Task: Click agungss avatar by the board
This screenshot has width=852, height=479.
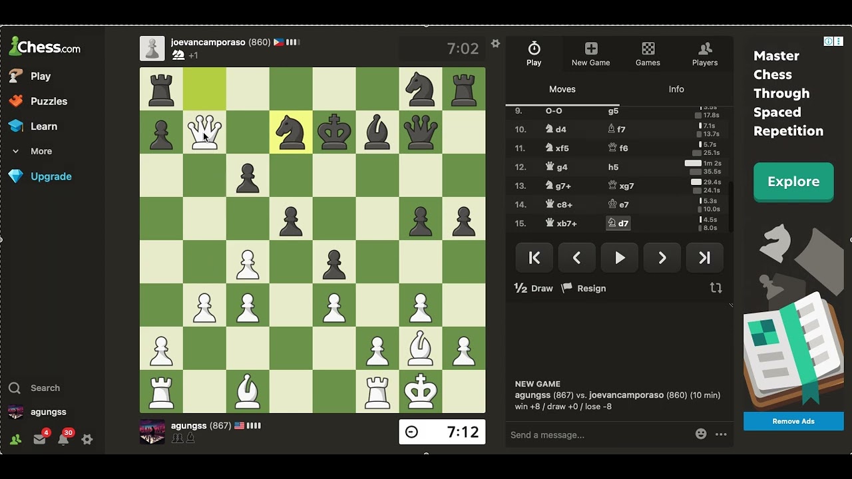Action: [x=152, y=432]
